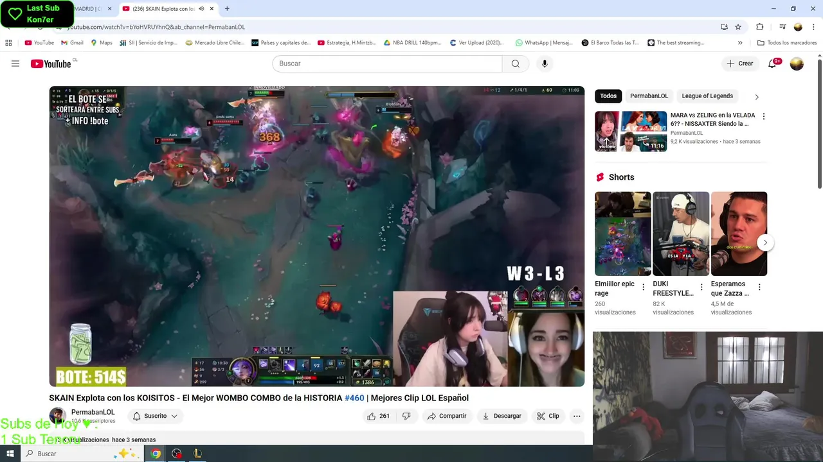This screenshot has height=462, width=823.
Task: Open the red recording app in taskbar
Action: [x=177, y=454]
